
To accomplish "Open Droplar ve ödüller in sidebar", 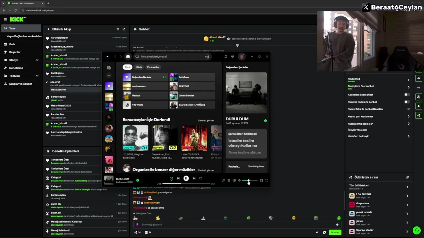I will [21, 84].
